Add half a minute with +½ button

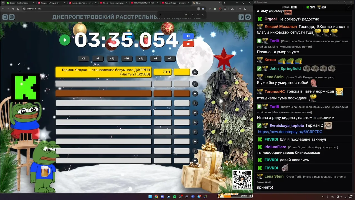click(141, 58)
